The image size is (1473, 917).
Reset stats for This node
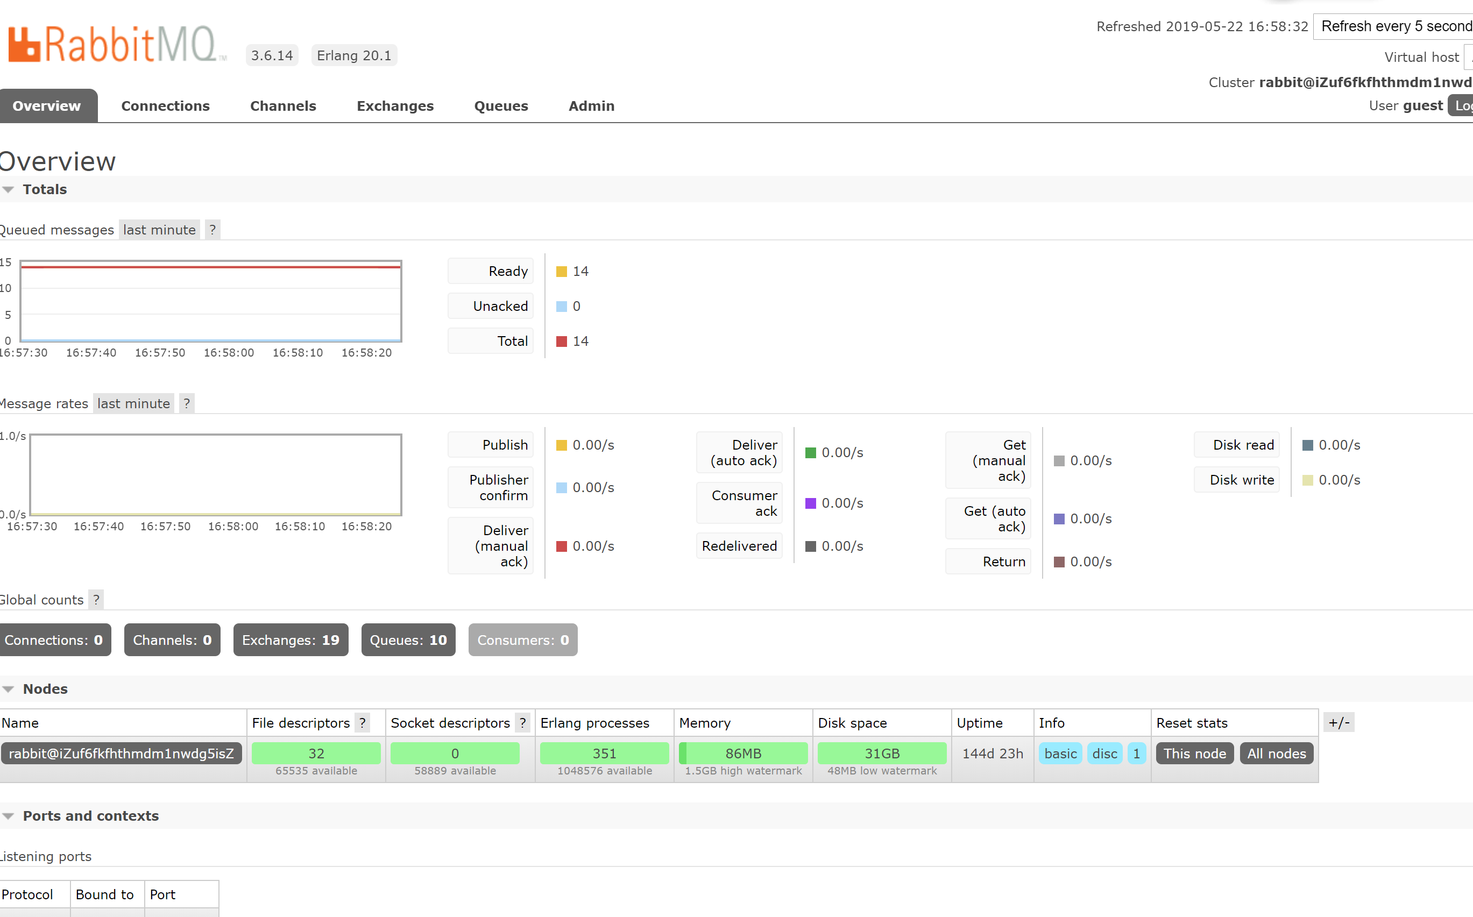tap(1194, 753)
